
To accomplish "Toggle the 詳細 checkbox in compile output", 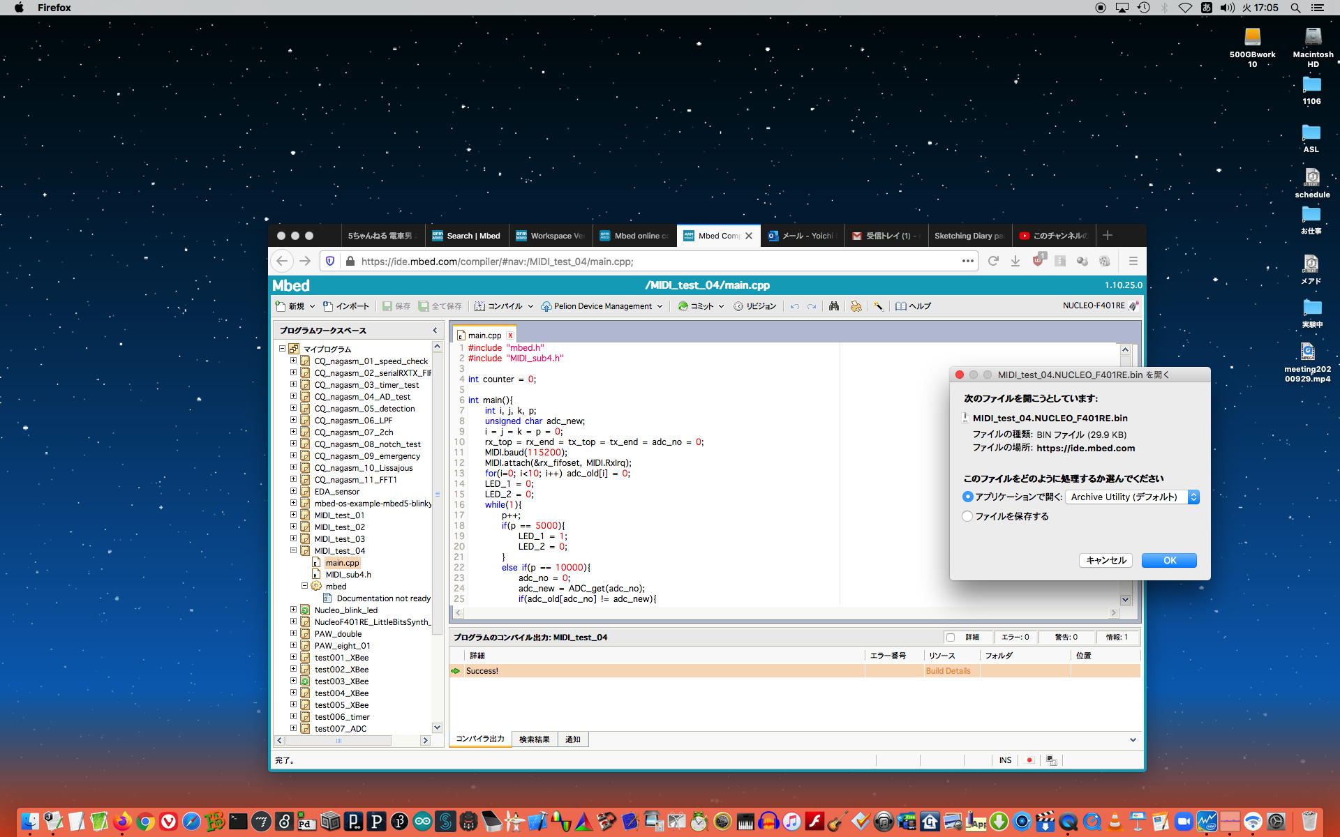I will (x=951, y=637).
